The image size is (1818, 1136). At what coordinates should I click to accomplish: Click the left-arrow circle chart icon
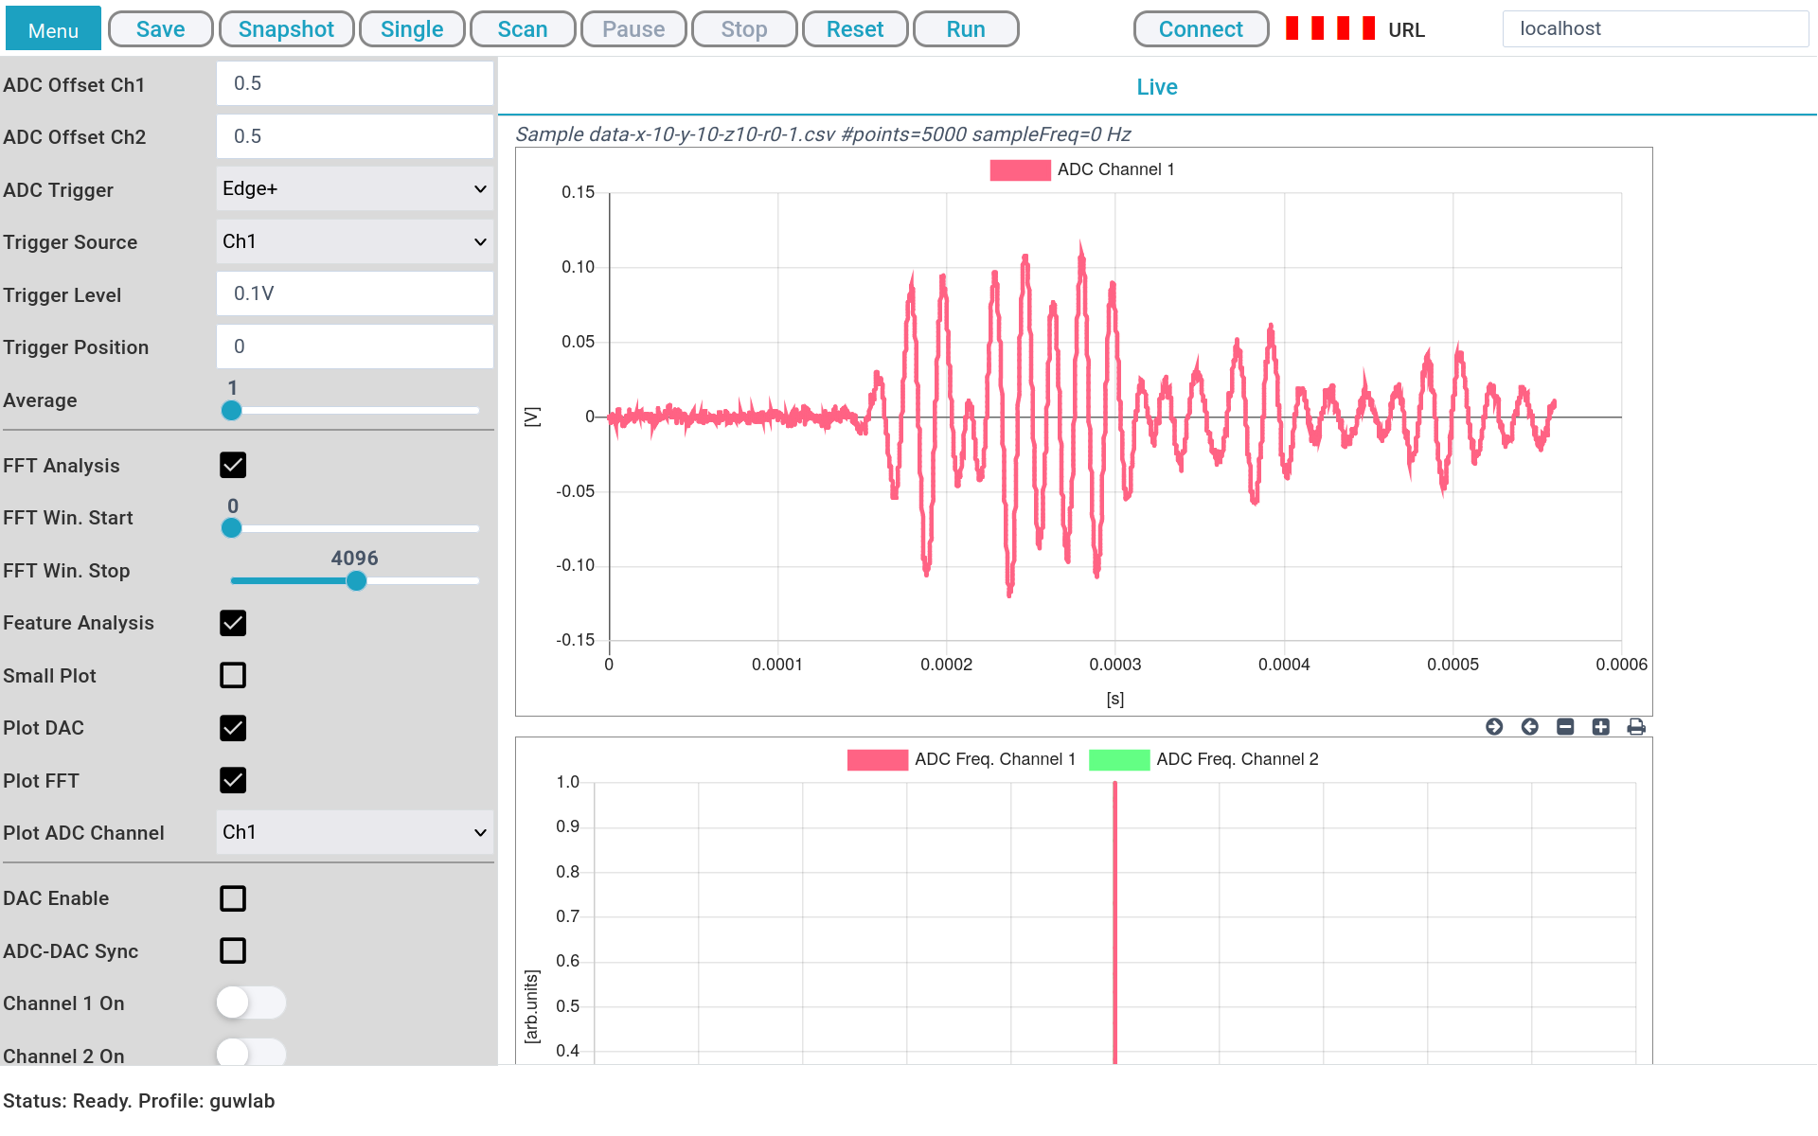tap(1529, 727)
